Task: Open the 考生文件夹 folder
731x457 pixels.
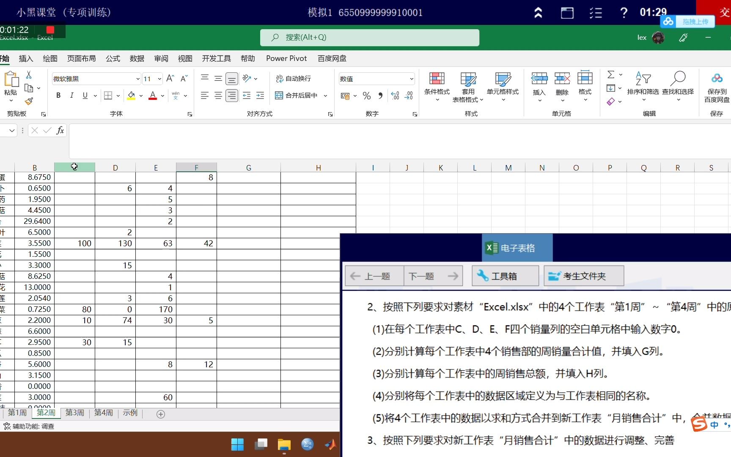Action: (x=583, y=275)
